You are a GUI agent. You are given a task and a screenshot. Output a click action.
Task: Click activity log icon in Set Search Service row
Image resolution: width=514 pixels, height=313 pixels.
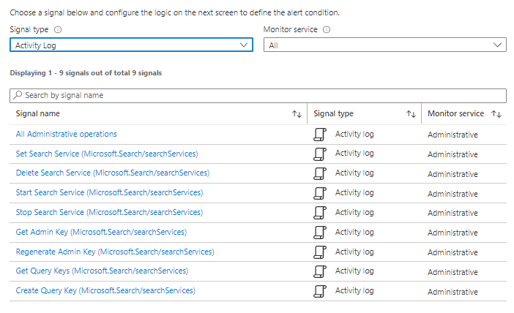tap(319, 154)
